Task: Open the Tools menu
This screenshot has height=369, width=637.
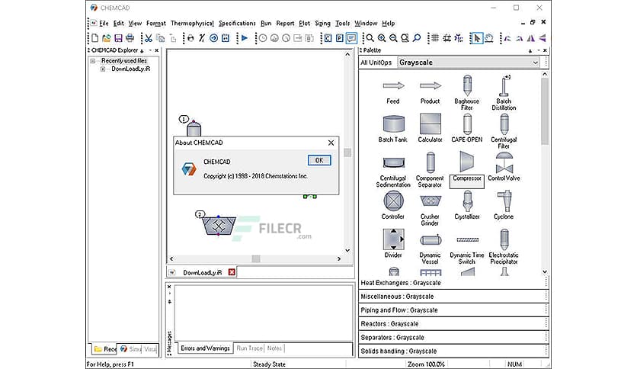Action: pyautogui.click(x=342, y=23)
